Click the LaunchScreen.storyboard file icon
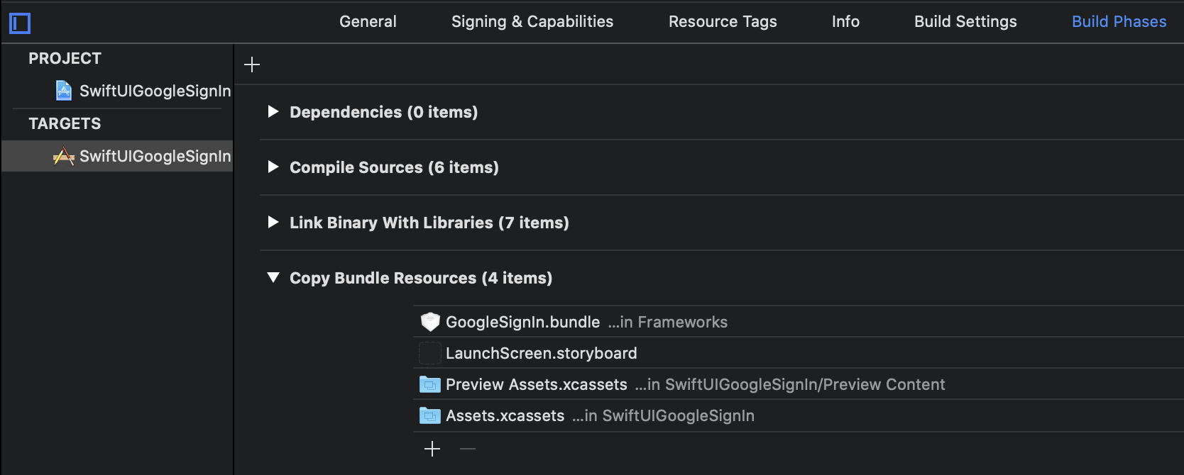 pyautogui.click(x=429, y=353)
